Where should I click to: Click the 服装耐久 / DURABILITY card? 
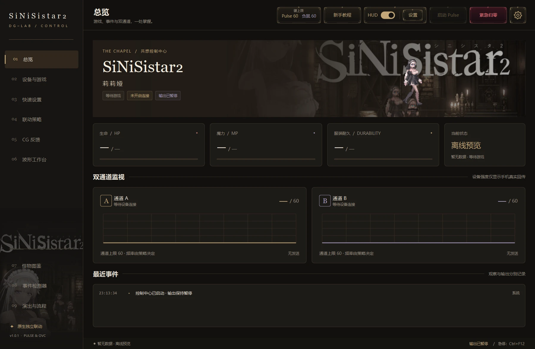coord(383,145)
